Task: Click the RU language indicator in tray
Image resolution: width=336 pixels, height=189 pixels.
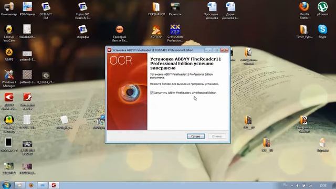Action: [x=285, y=185]
